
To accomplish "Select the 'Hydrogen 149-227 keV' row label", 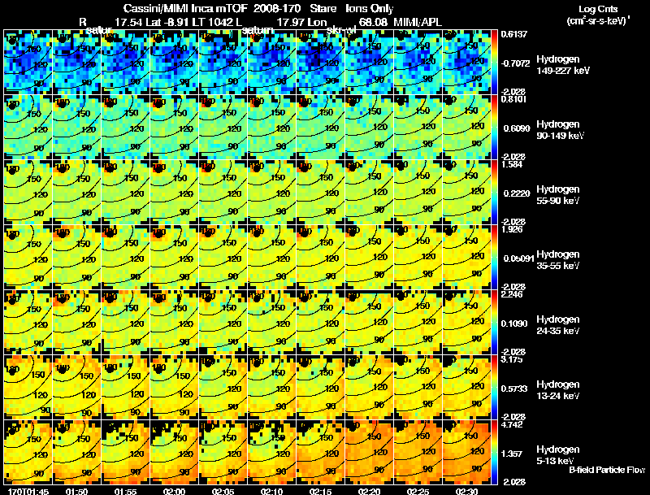I will [x=563, y=65].
